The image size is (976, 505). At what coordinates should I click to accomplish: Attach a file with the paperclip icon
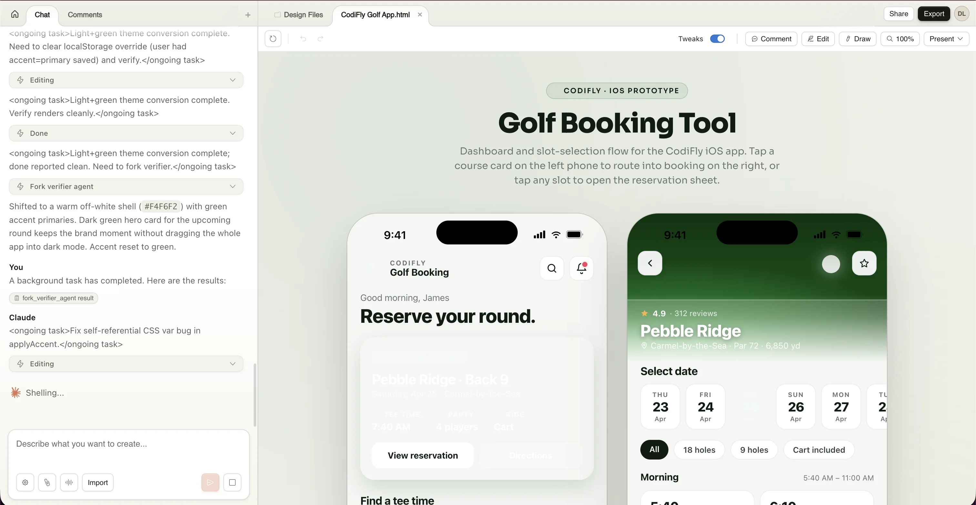click(47, 482)
